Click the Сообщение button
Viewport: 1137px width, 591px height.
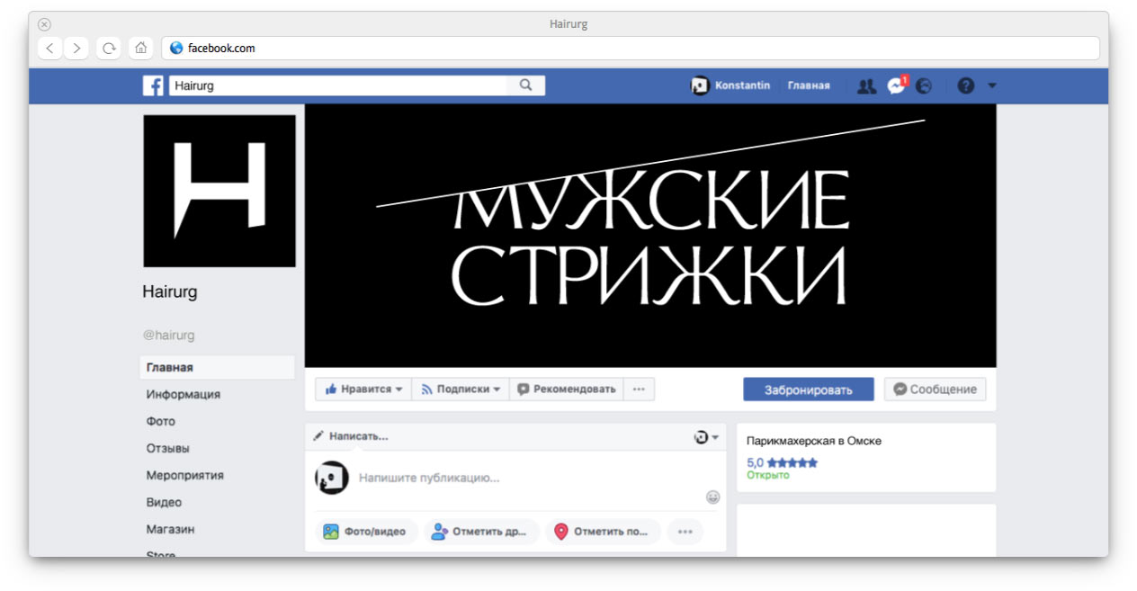click(935, 390)
